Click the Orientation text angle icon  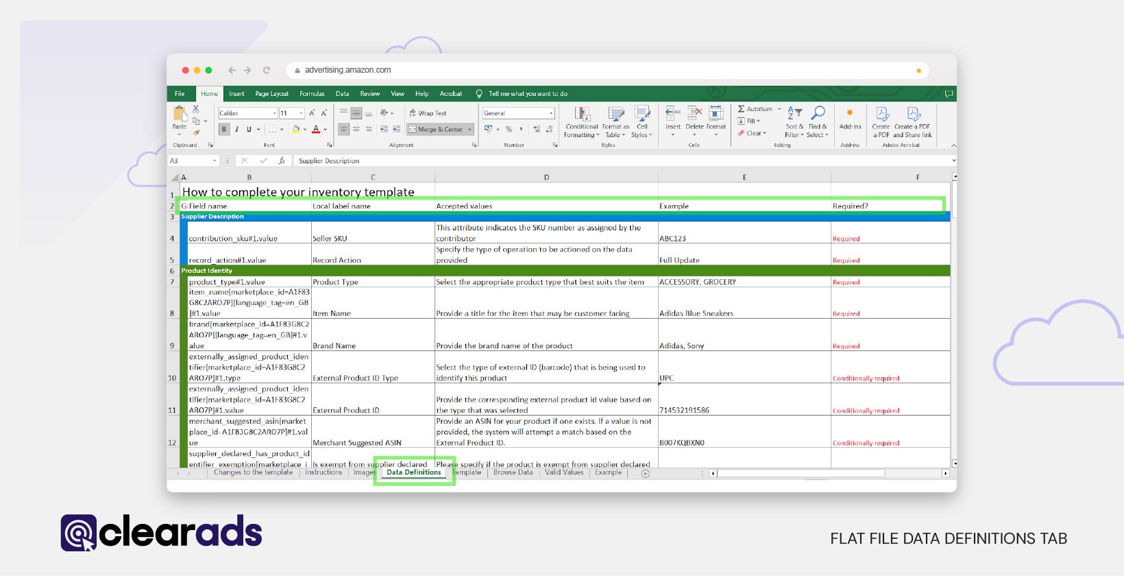pyautogui.click(x=384, y=113)
